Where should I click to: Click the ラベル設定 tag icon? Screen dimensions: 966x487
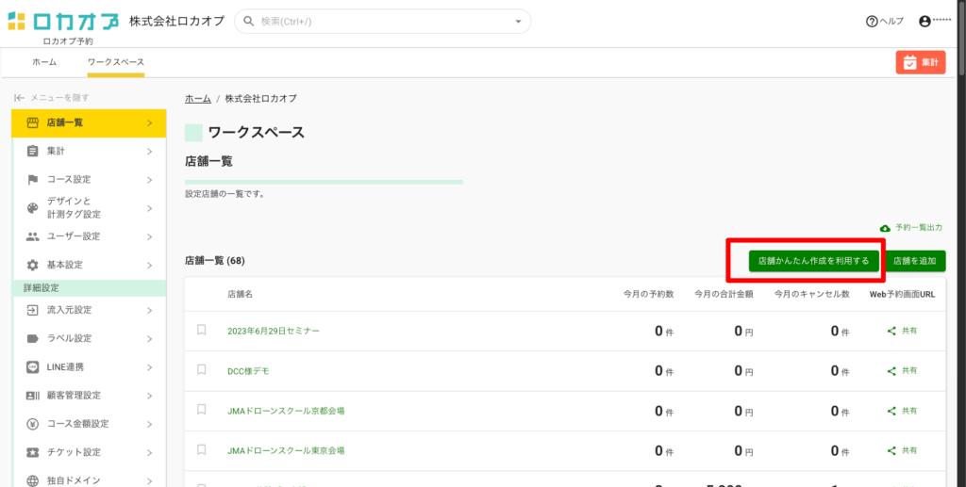pos(33,339)
